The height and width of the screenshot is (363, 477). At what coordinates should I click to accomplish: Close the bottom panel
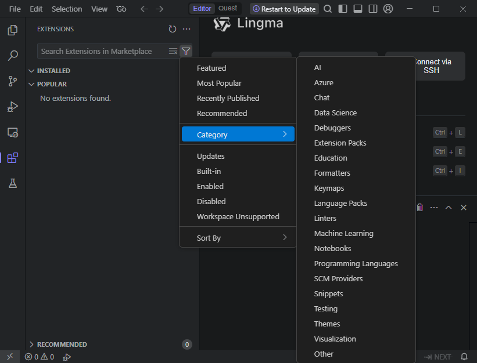[x=464, y=208]
